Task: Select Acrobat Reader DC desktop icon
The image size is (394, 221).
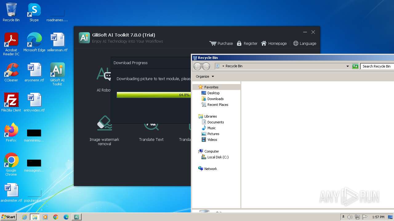Action: point(11,45)
